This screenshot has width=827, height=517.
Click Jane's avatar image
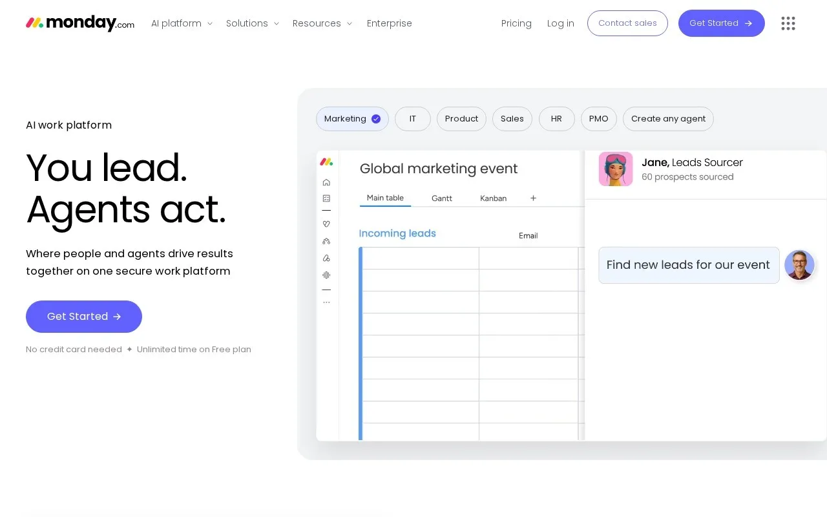(x=616, y=169)
